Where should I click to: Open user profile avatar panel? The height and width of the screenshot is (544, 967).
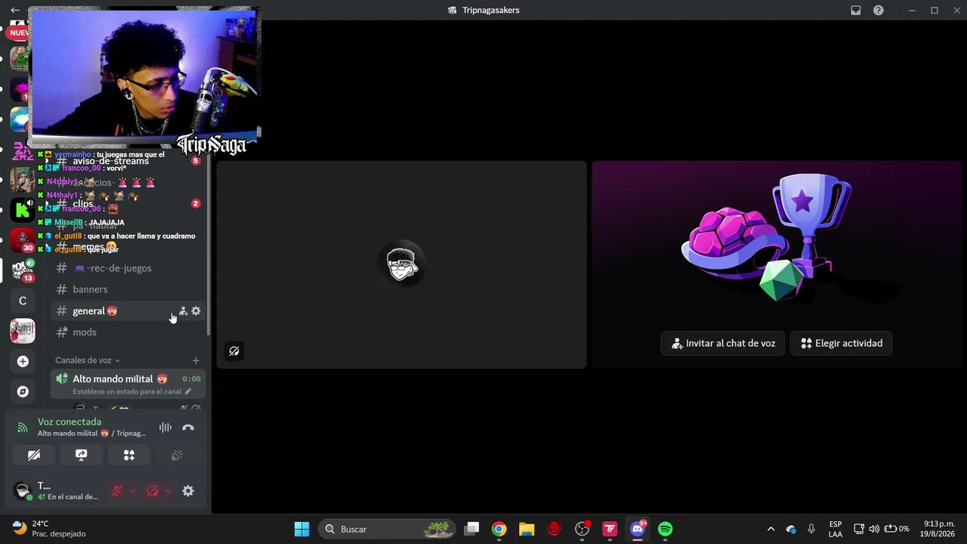click(x=23, y=491)
